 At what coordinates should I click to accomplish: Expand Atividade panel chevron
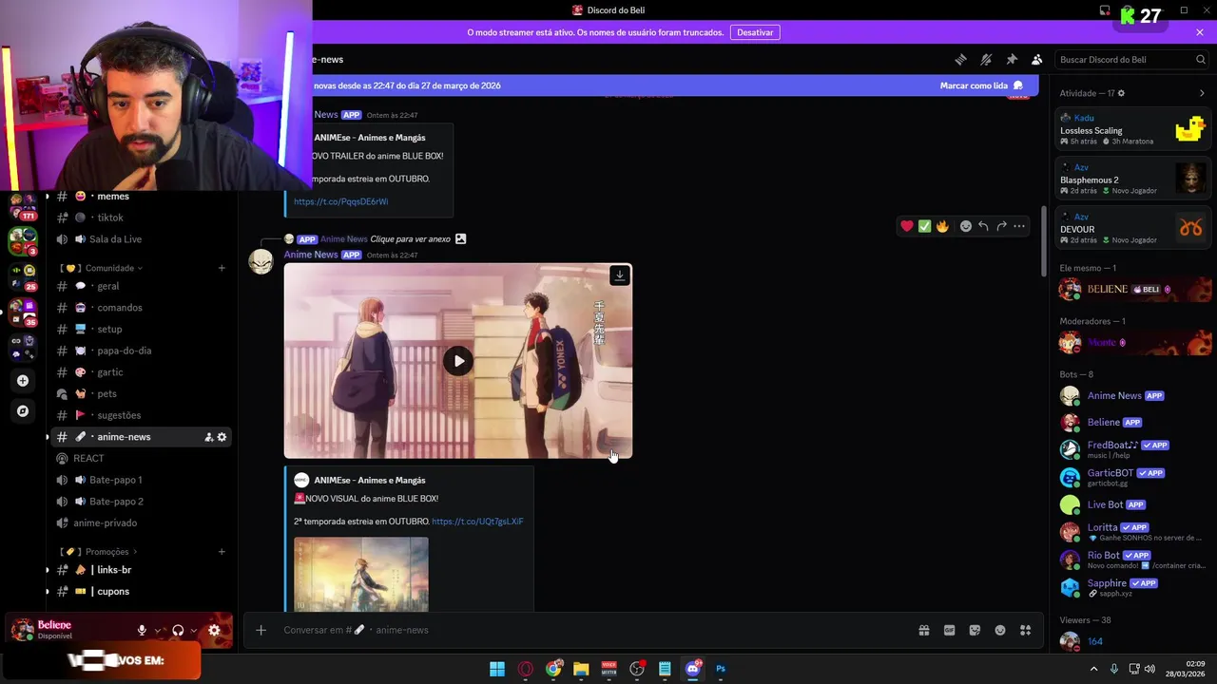coord(1202,93)
